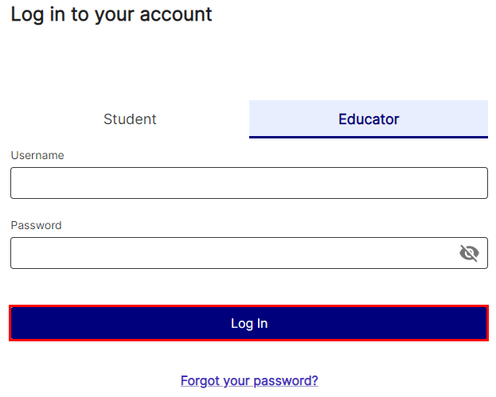
Task: Show the hidden password via eye icon
Action: click(469, 253)
